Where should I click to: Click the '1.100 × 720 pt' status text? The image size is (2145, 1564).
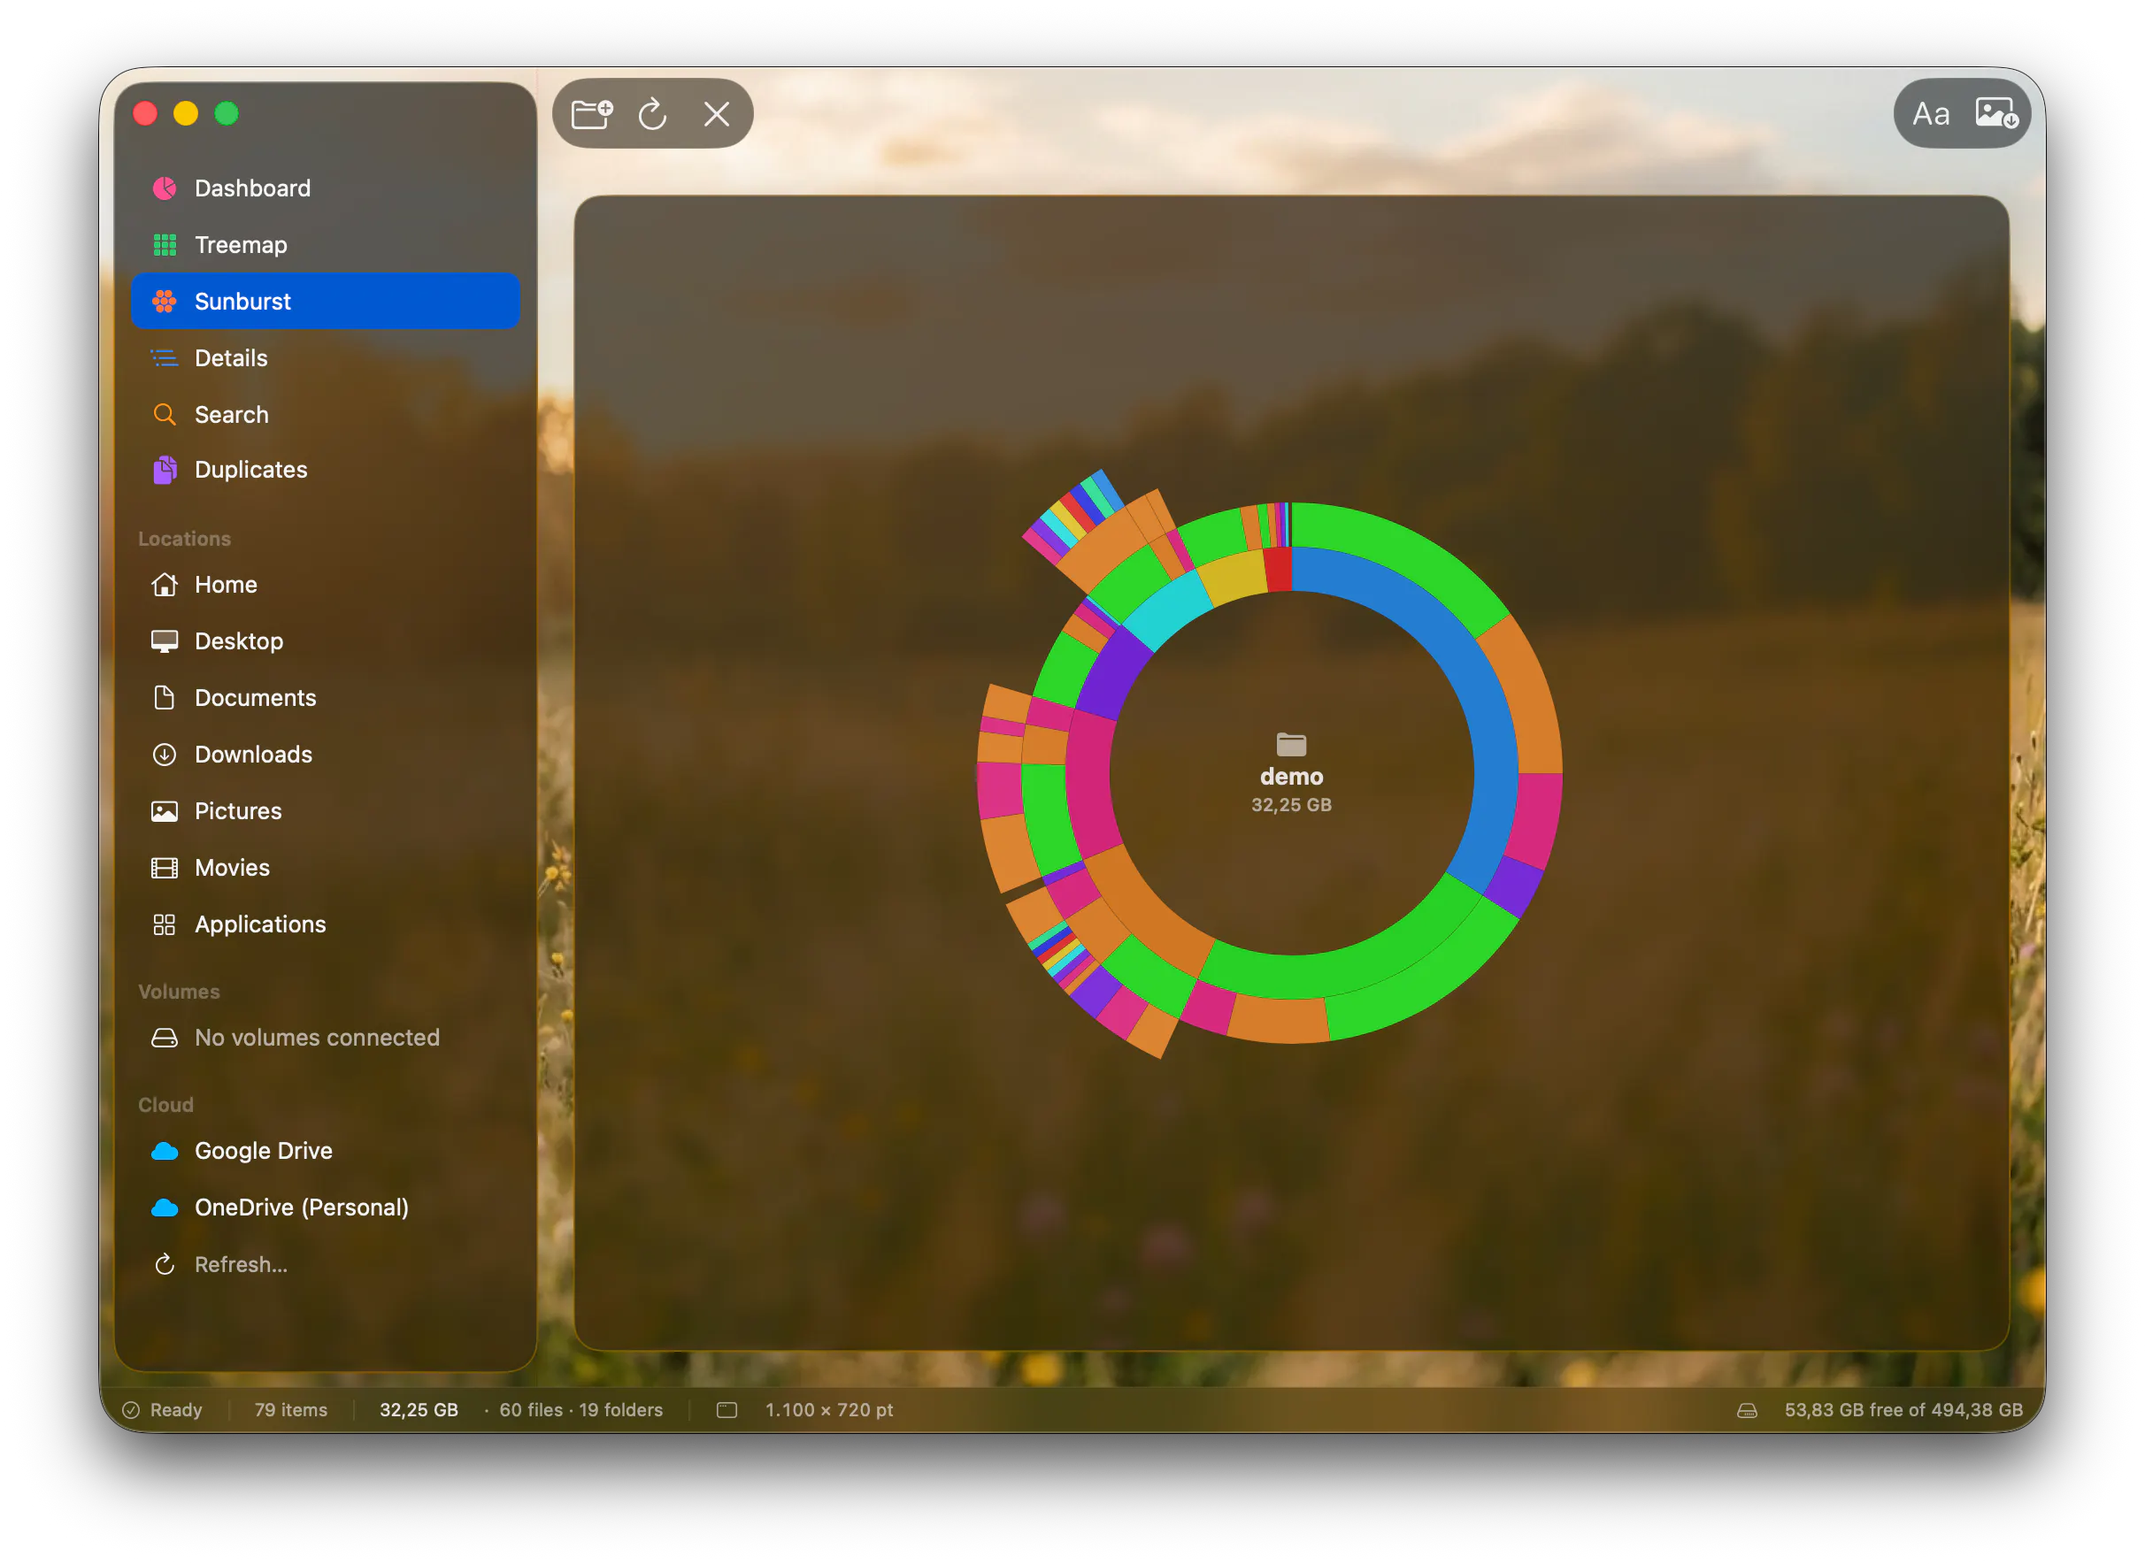pyautogui.click(x=829, y=1410)
